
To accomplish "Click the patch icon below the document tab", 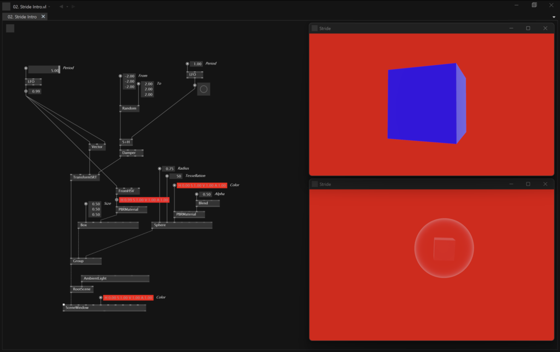I will pyautogui.click(x=10, y=28).
